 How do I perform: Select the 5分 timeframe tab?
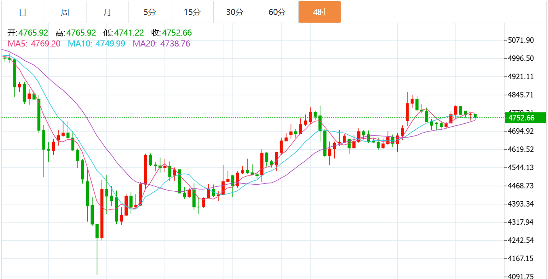click(150, 12)
